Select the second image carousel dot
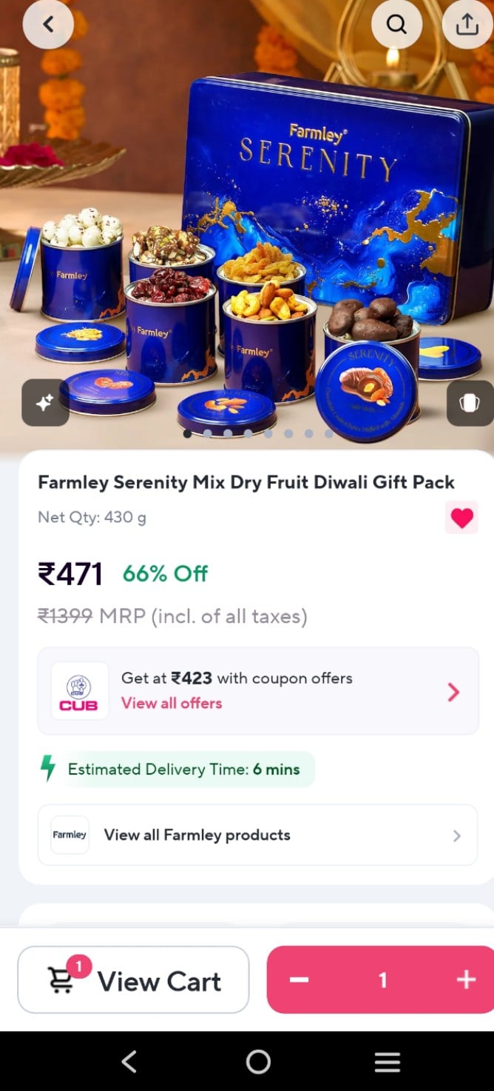 tap(208, 433)
